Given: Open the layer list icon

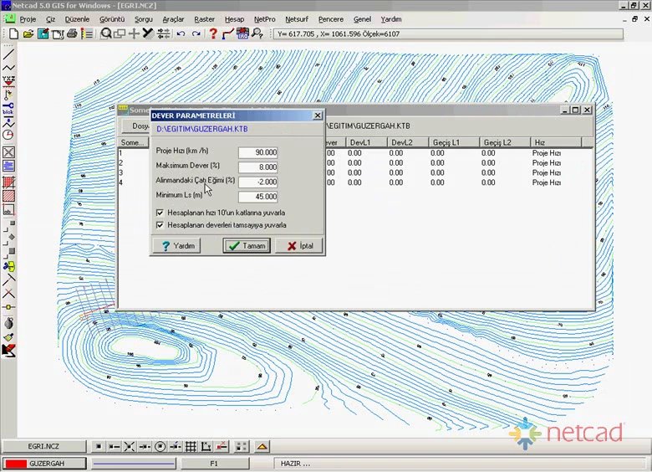Looking at the screenshot, I should click(87, 33).
